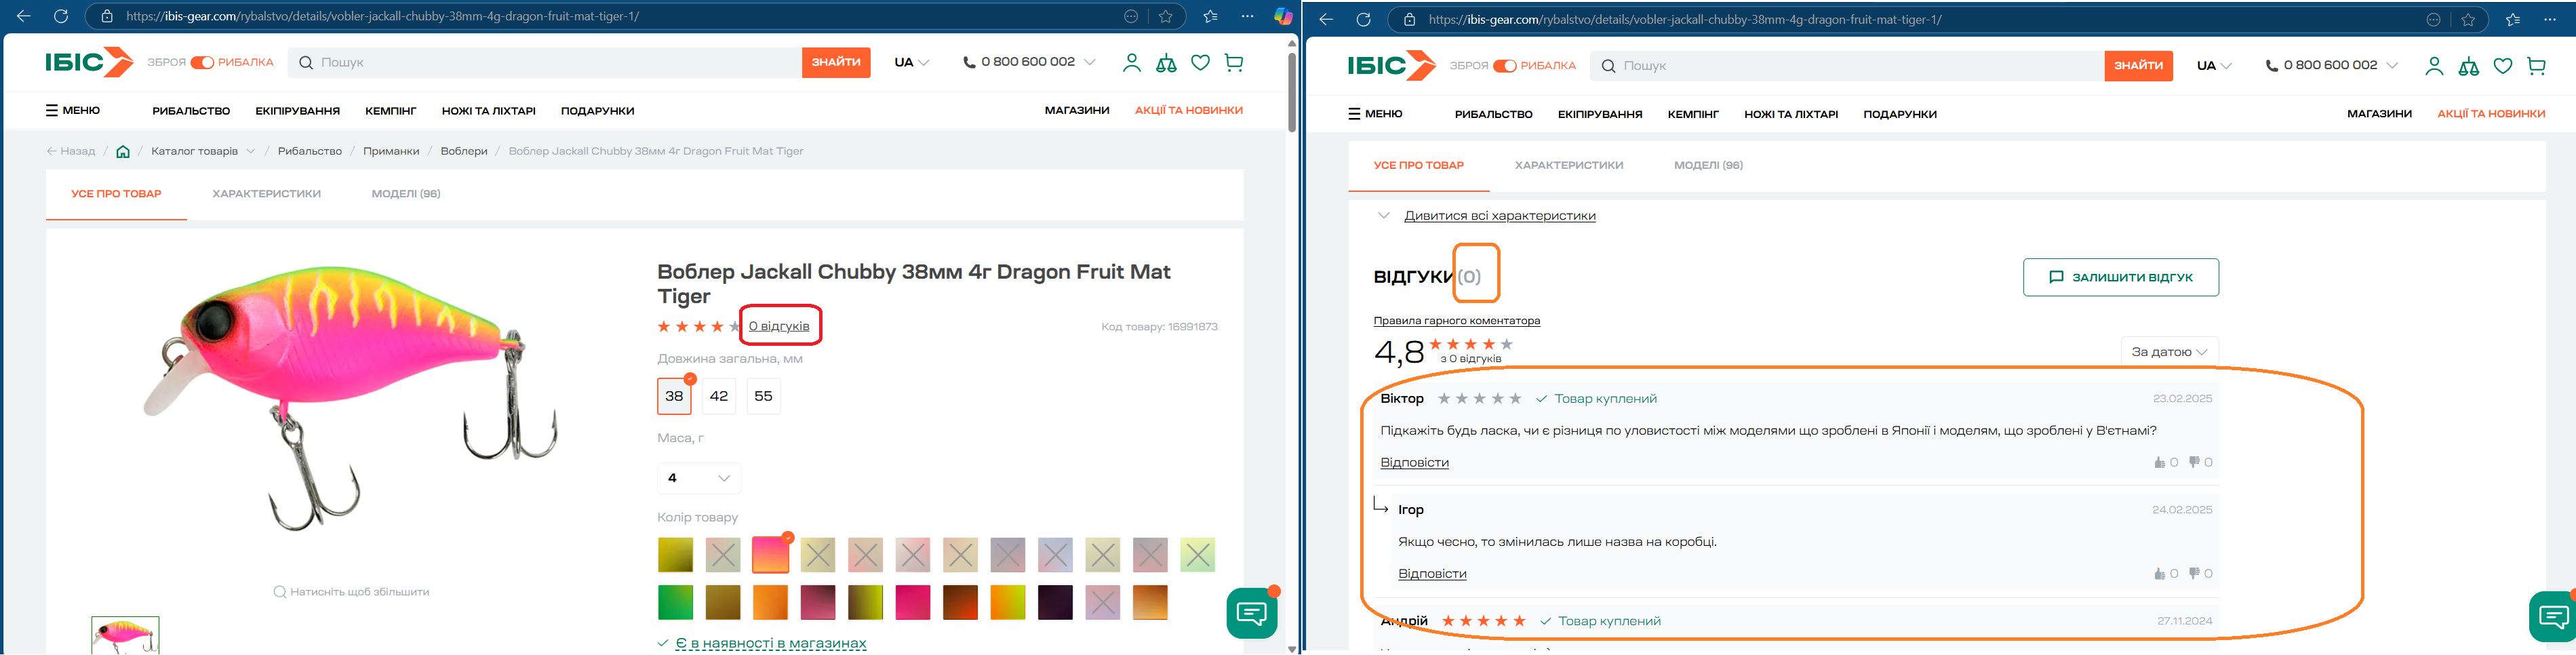Open the chat widget in the left window
Image resolution: width=2576 pixels, height=655 pixels.
coord(1251,612)
